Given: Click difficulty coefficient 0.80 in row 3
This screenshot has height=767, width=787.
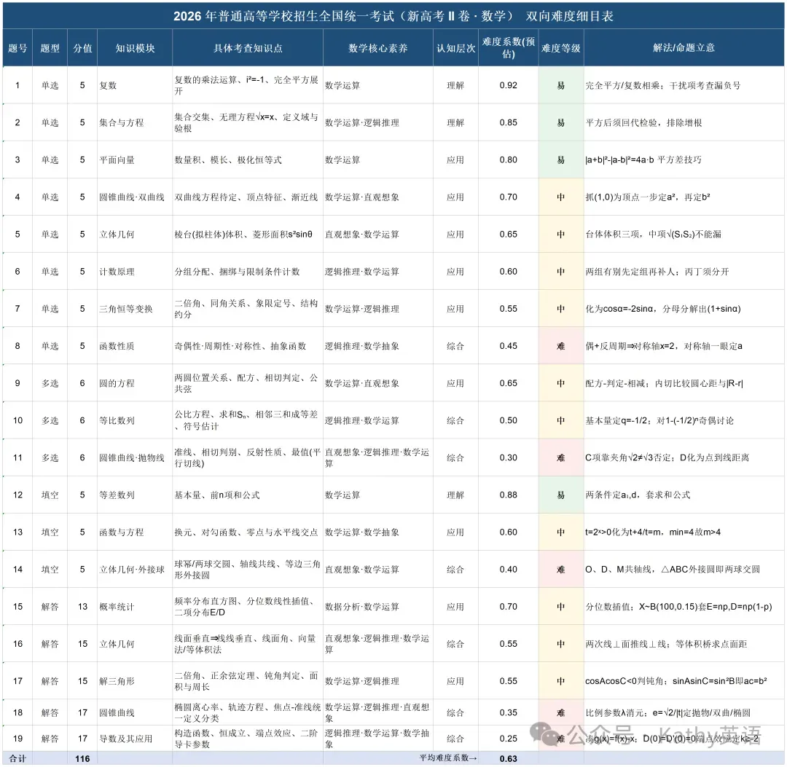Looking at the screenshot, I should 509,160.
